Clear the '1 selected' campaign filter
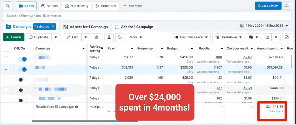 pyautogui.click(x=53, y=27)
